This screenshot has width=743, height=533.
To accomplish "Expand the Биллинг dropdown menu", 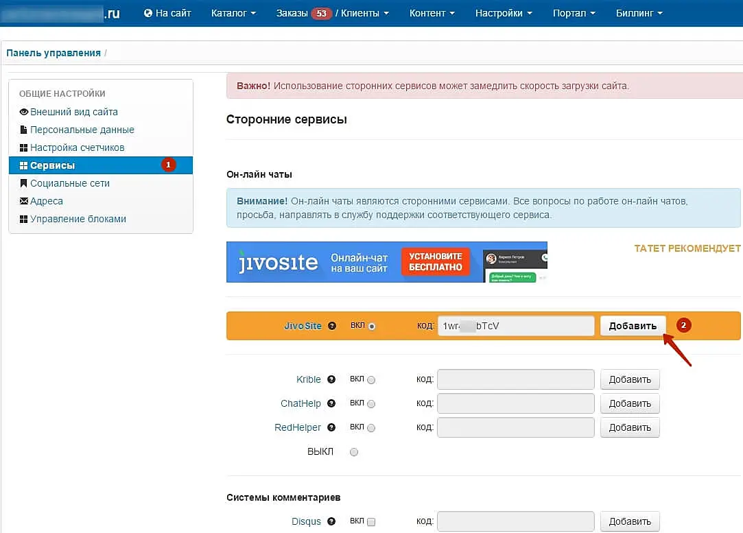I will coord(639,13).
